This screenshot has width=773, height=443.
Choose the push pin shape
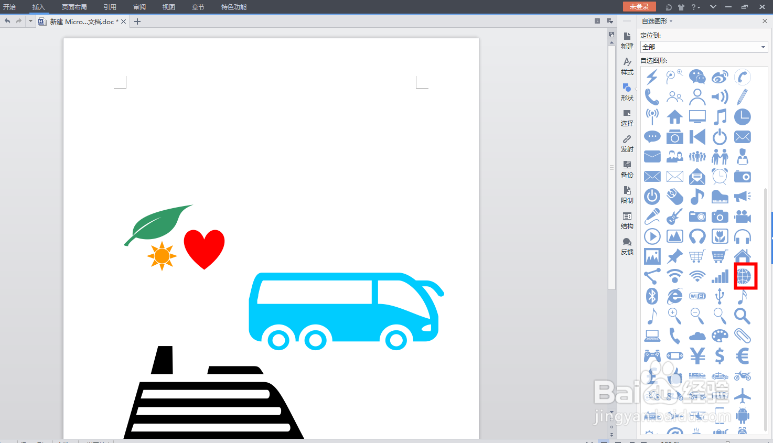click(x=675, y=256)
